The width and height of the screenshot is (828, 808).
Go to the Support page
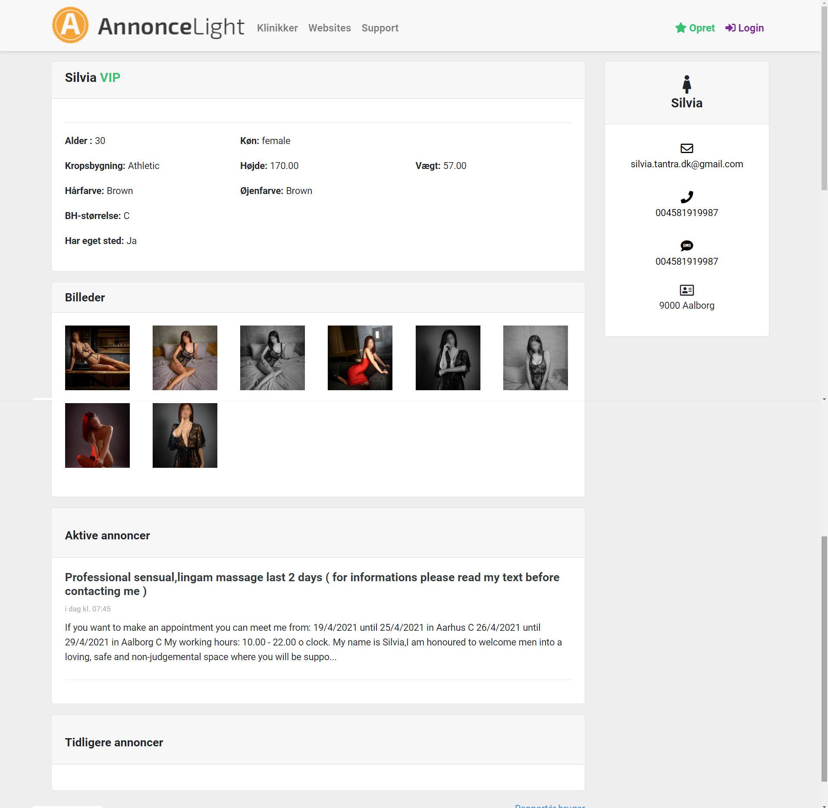pos(379,28)
